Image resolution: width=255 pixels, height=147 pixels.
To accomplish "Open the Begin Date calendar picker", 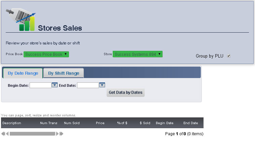I will (x=54, y=85).
